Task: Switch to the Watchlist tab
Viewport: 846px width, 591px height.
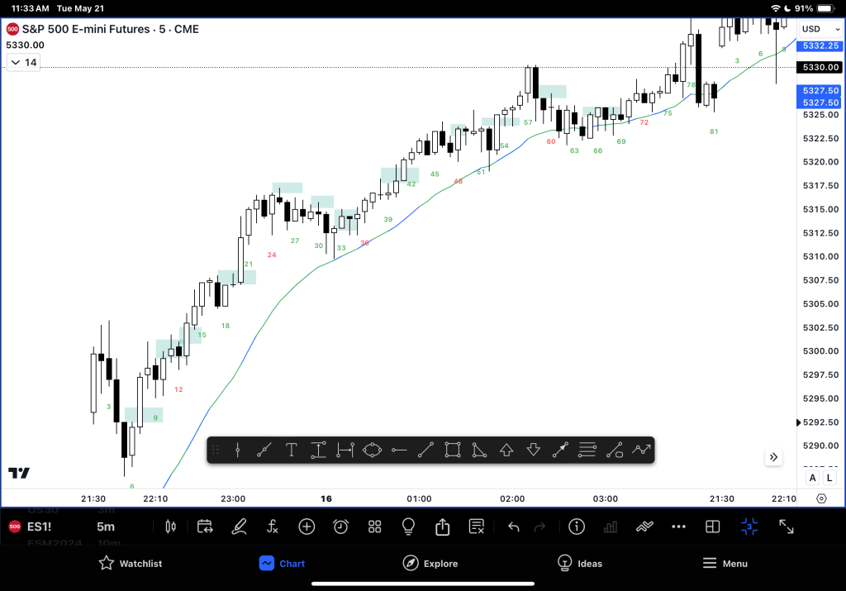Action: pyautogui.click(x=130, y=563)
